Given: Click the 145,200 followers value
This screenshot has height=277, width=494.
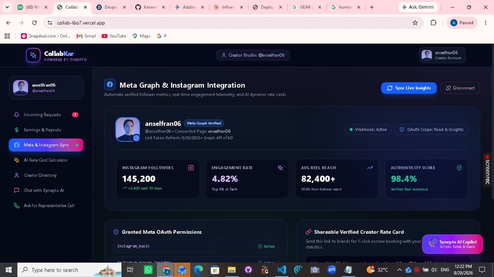Looking at the screenshot, I should point(139,179).
